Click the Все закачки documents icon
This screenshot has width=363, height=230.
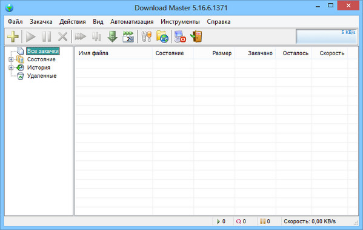21,51
